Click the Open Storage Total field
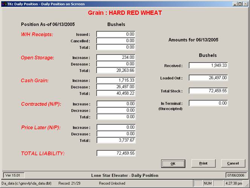 click(x=116, y=70)
